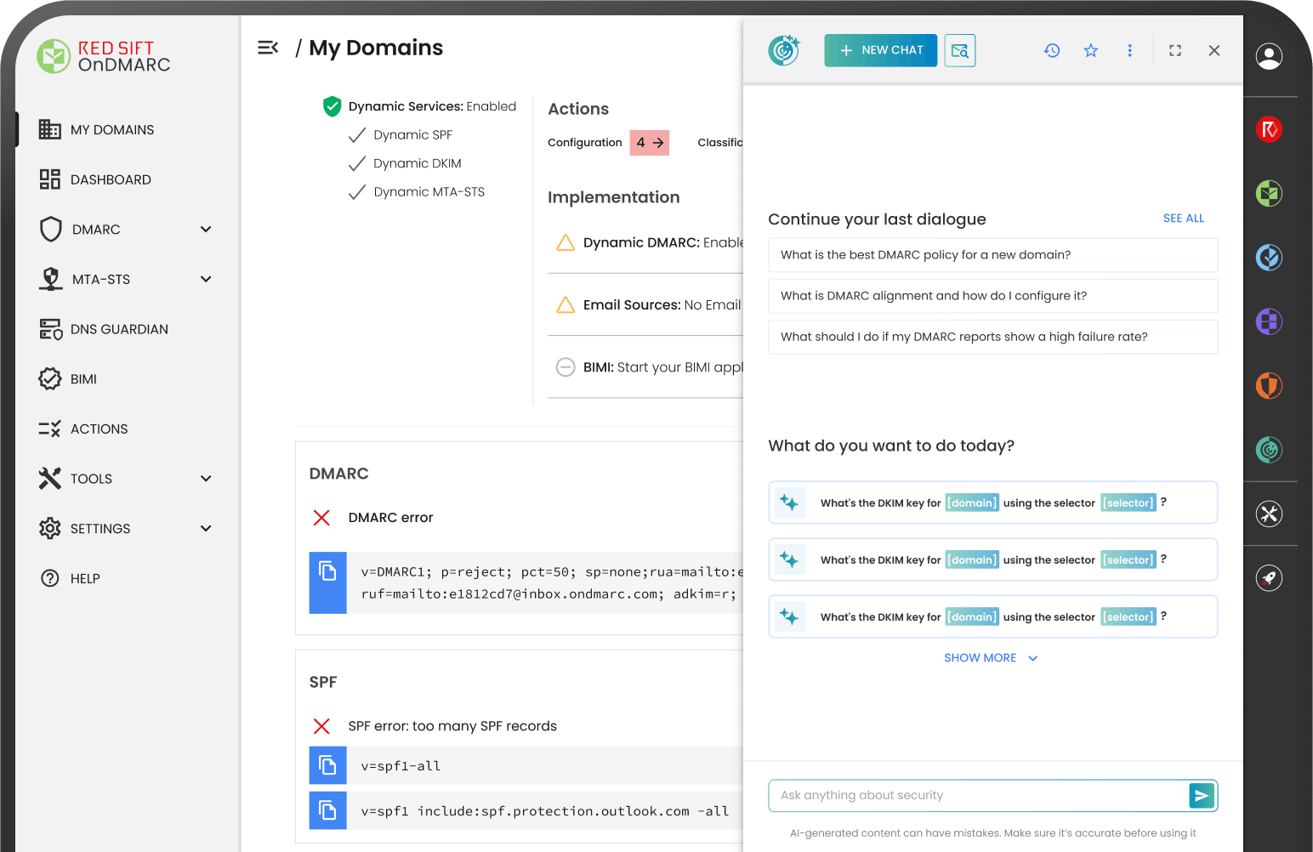Image resolution: width=1313 pixels, height=852 pixels.
Task: Start a New Chat
Action: (881, 50)
